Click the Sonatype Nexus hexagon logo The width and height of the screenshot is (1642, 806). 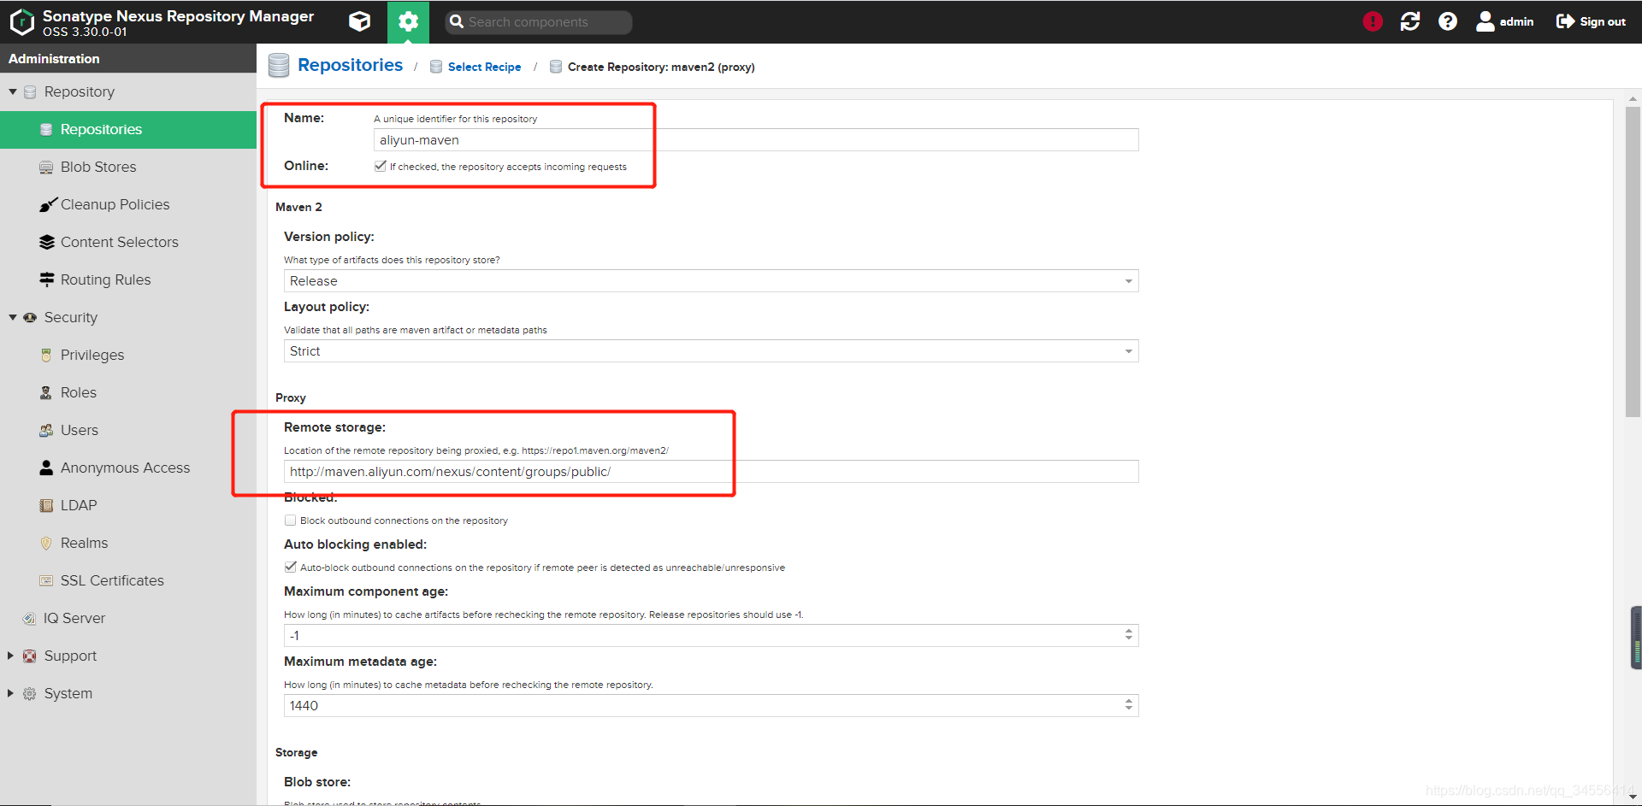[x=21, y=22]
